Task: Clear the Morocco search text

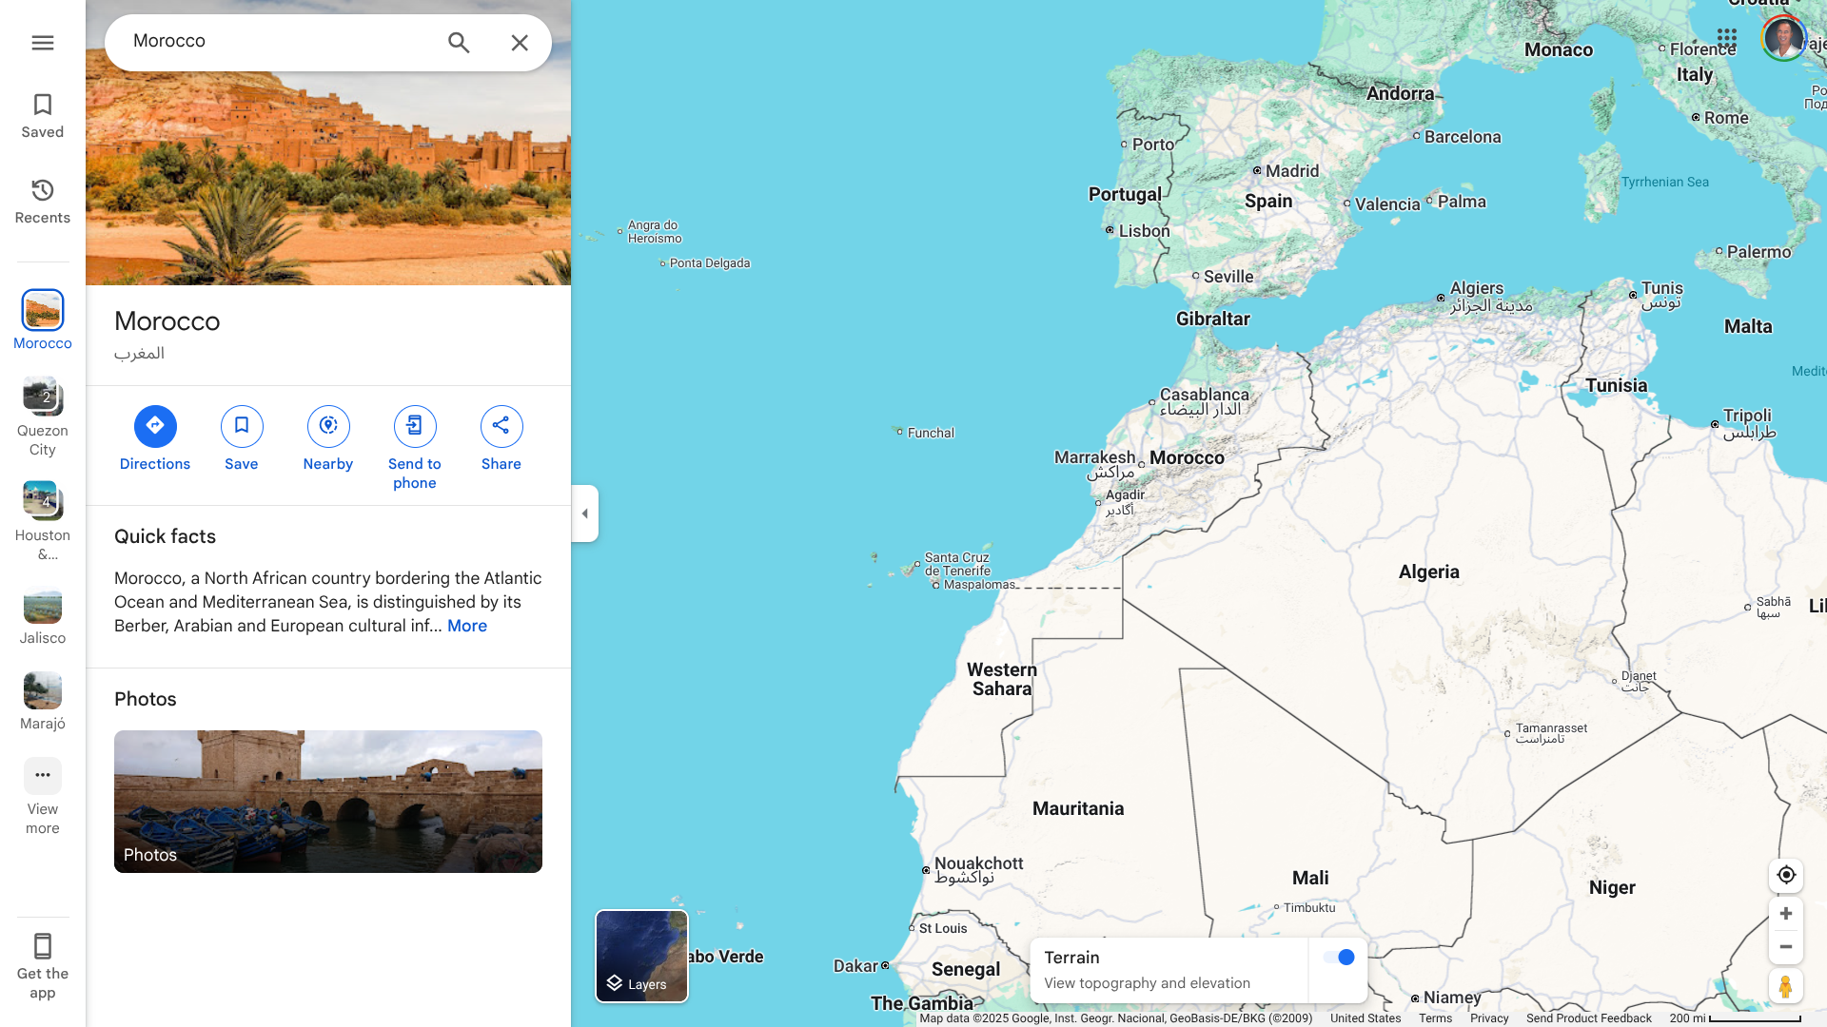Action: pyautogui.click(x=520, y=43)
